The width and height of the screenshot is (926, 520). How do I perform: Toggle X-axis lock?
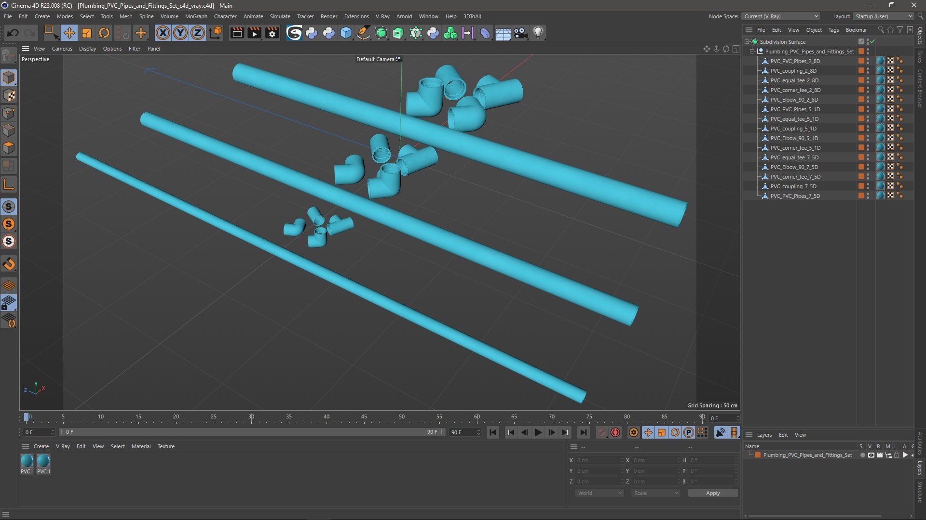click(x=163, y=33)
